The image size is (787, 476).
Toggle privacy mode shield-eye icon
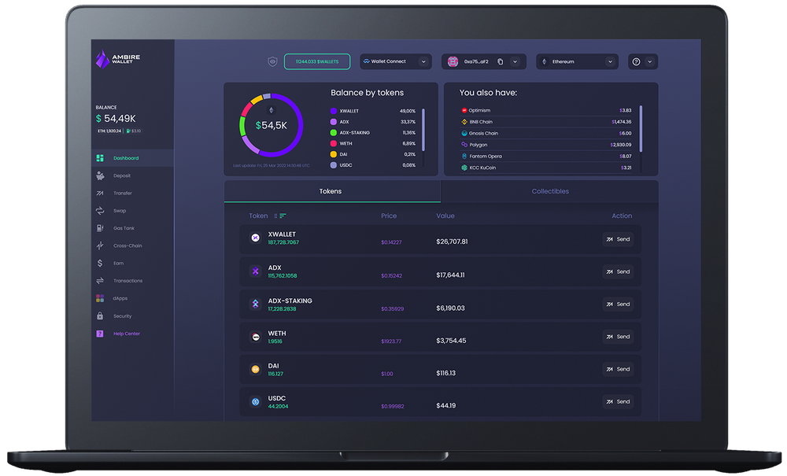(272, 61)
